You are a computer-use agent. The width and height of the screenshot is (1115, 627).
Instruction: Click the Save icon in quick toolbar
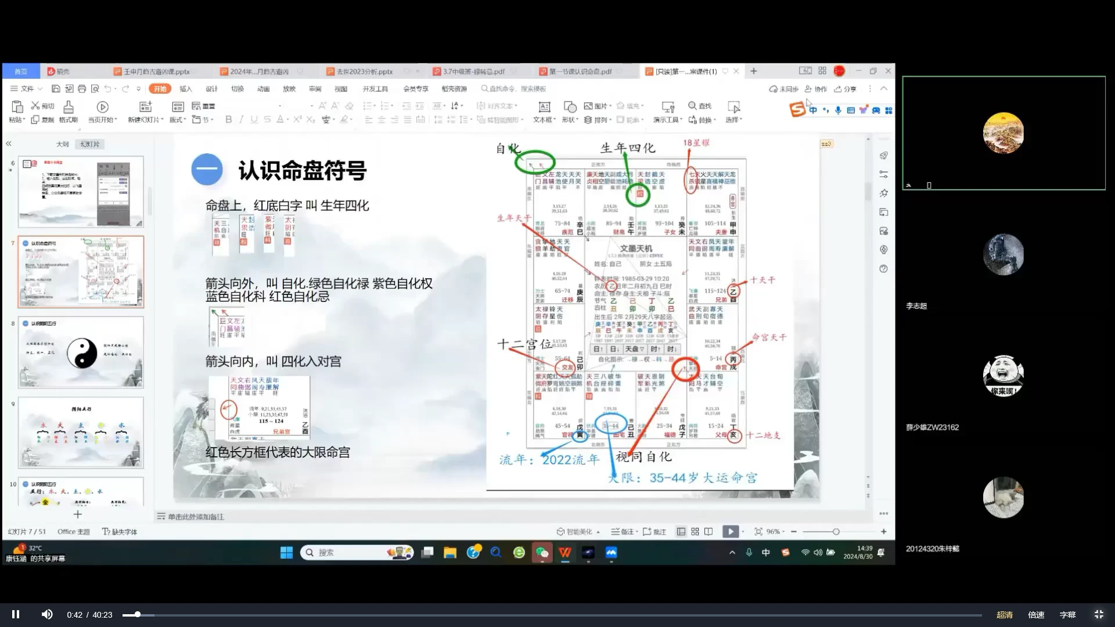tap(56, 89)
